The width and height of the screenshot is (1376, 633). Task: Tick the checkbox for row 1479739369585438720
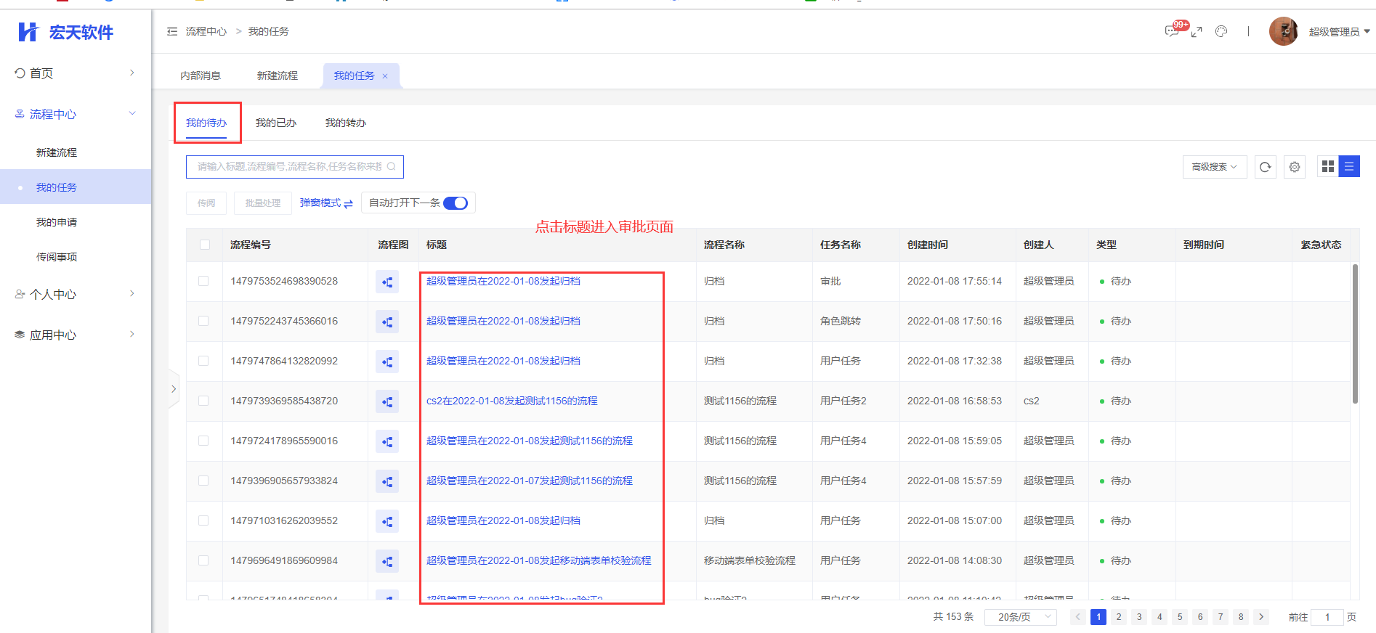[x=203, y=401]
